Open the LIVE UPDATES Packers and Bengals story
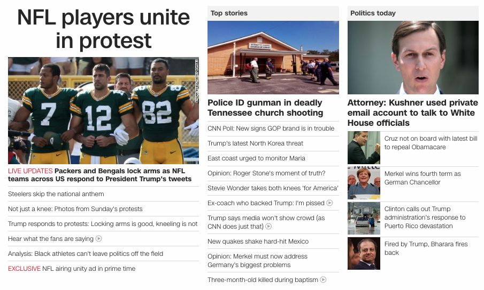Viewport: 484px width, 290px height. [x=99, y=175]
